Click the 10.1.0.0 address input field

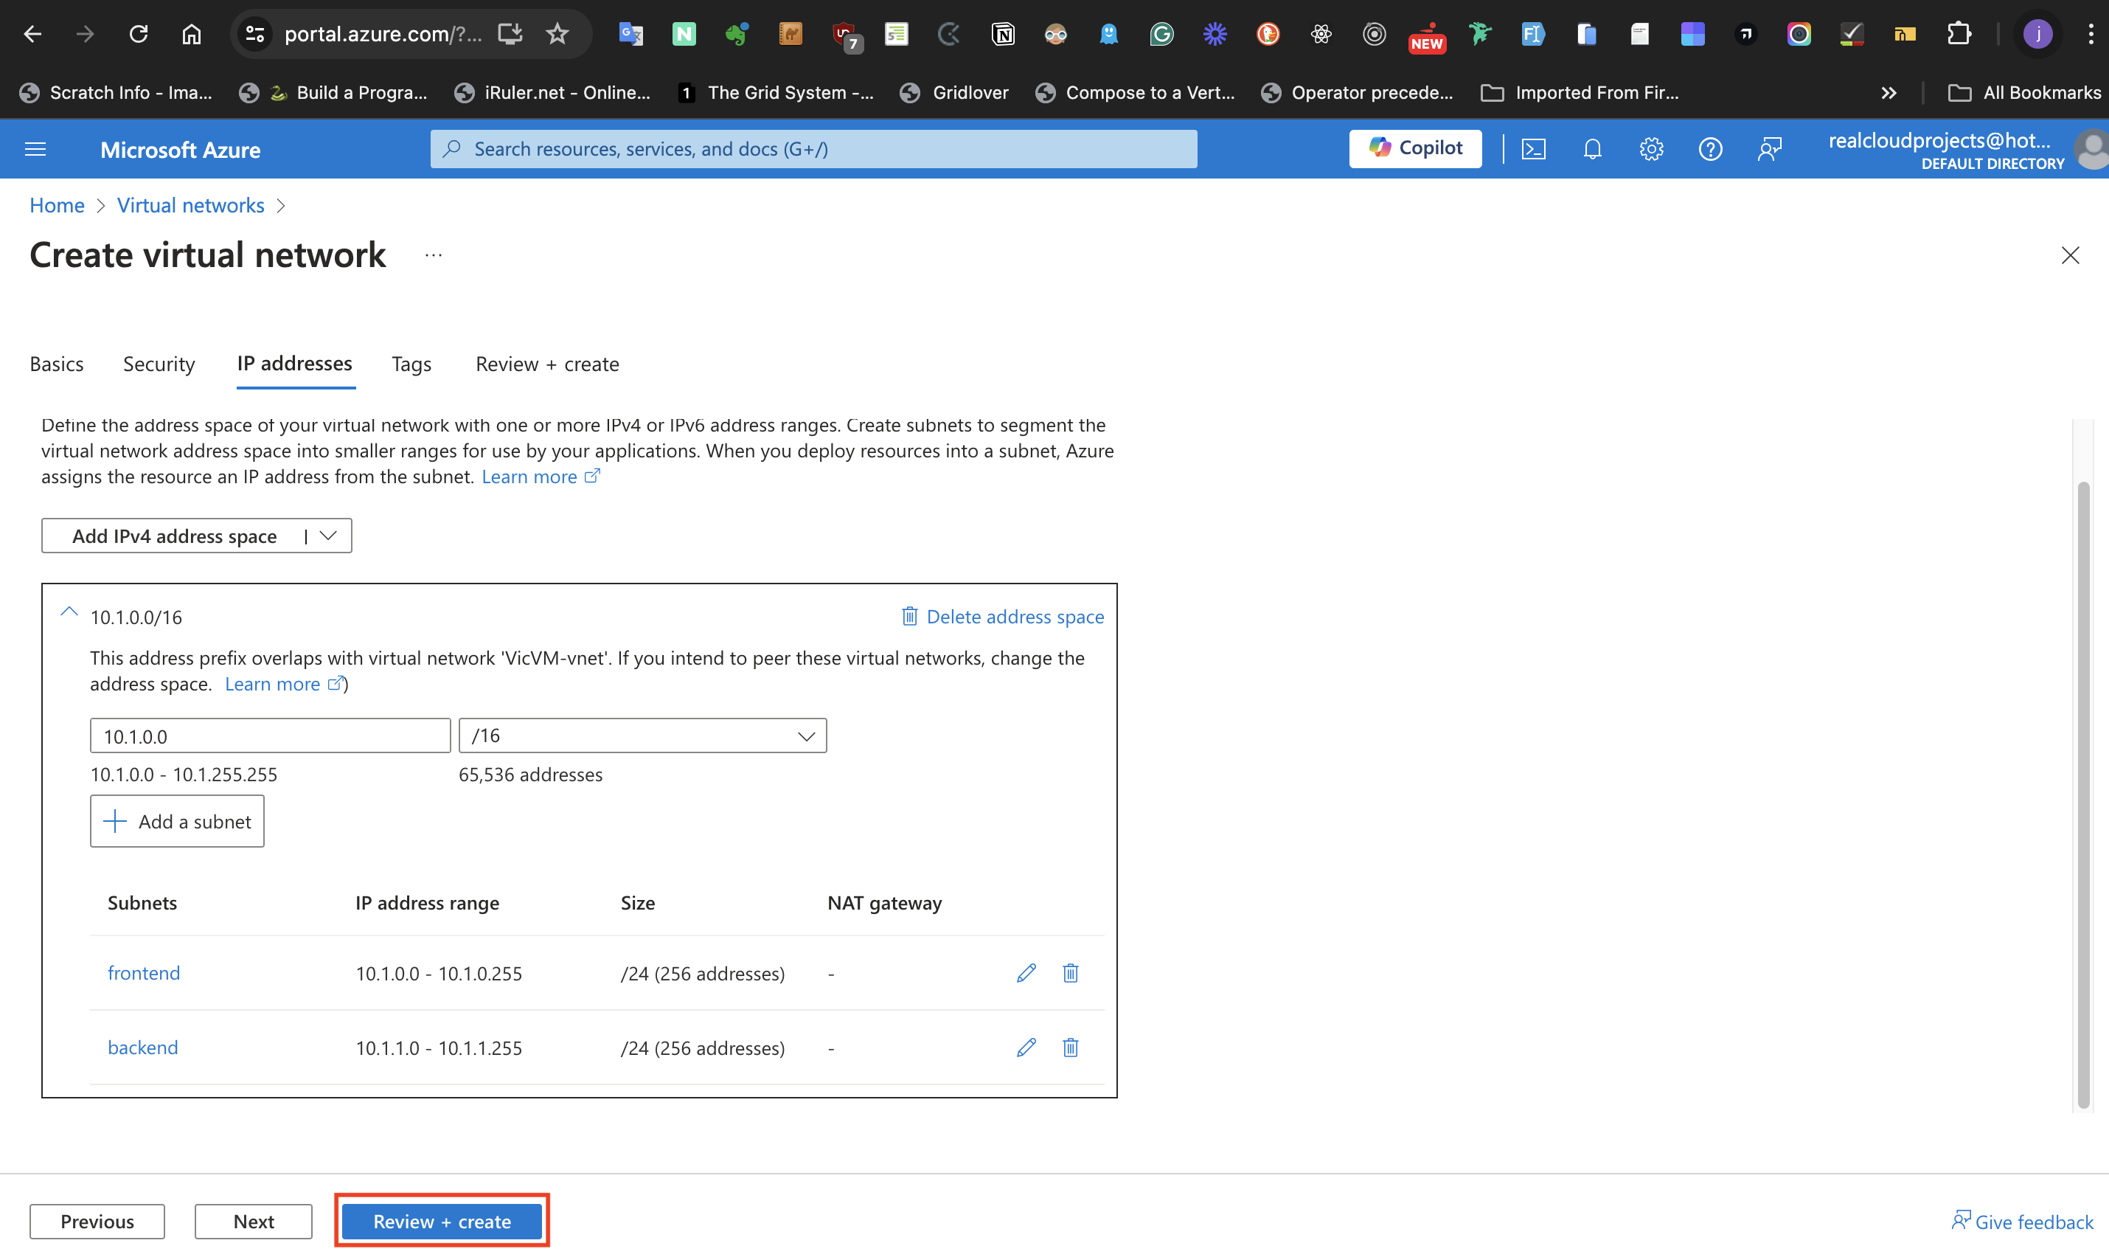tap(270, 735)
